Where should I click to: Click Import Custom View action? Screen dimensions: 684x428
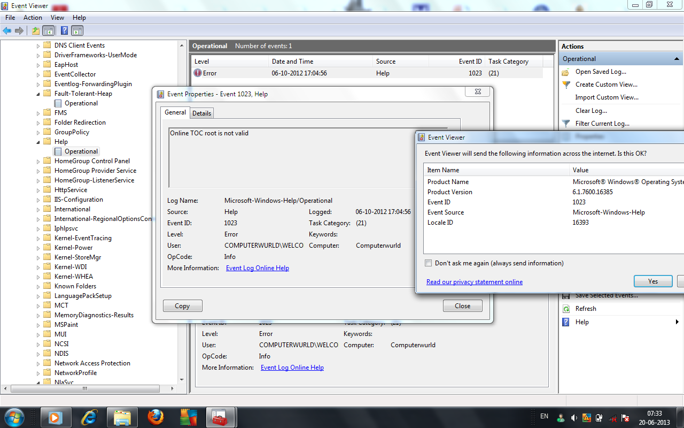coord(607,97)
